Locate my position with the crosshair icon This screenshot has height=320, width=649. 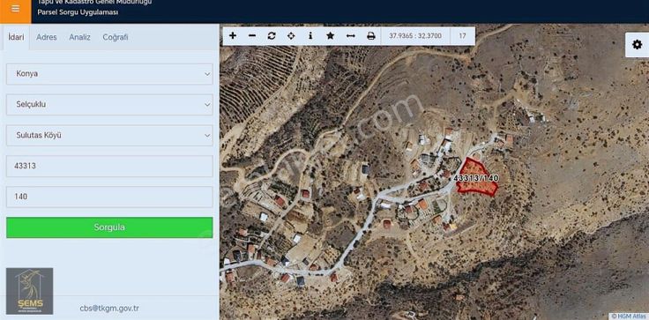(x=291, y=36)
